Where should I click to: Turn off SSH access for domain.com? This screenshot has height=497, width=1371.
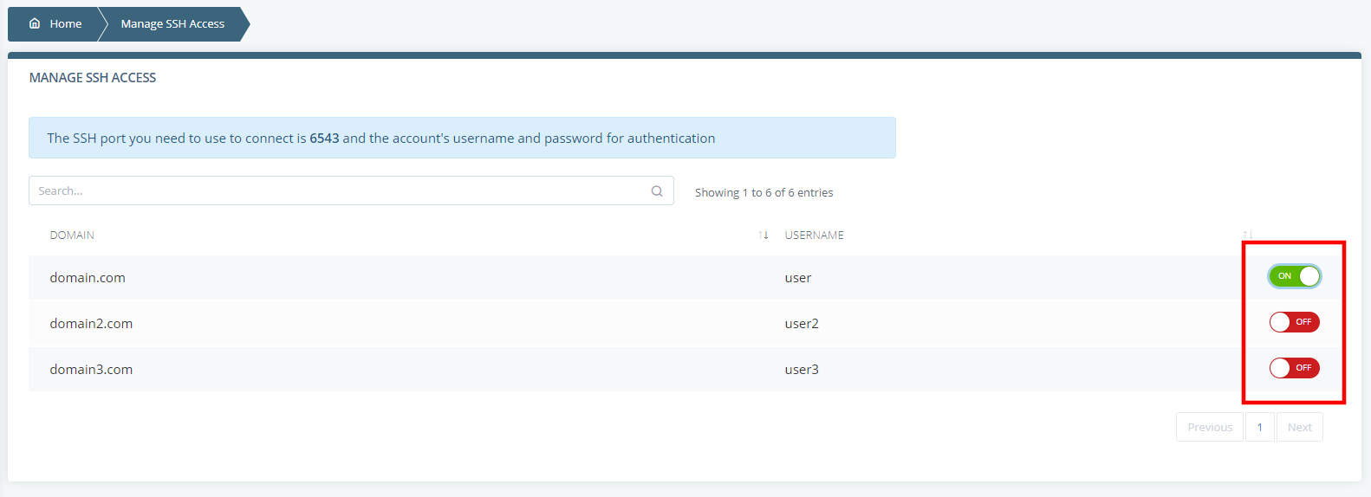[1294, 276]
